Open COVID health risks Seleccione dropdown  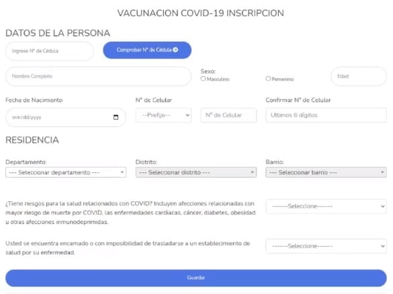click(x=326, y=207)
